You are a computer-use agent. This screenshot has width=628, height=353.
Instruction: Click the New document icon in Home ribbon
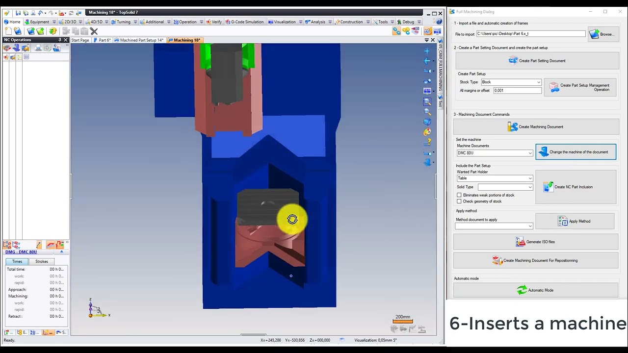click(8, 31)
